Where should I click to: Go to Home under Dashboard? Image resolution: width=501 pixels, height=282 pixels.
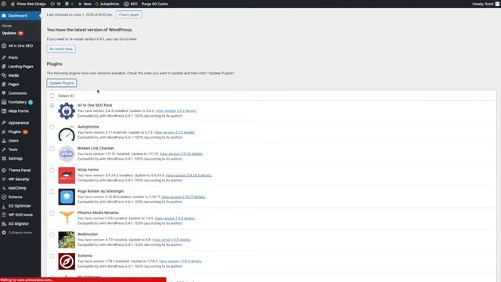[7, 26]
